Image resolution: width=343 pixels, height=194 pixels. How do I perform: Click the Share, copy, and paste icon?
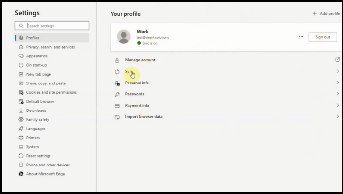tap(21, 83)
